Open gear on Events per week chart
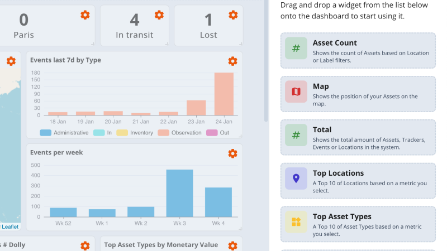 click(232, 153)
